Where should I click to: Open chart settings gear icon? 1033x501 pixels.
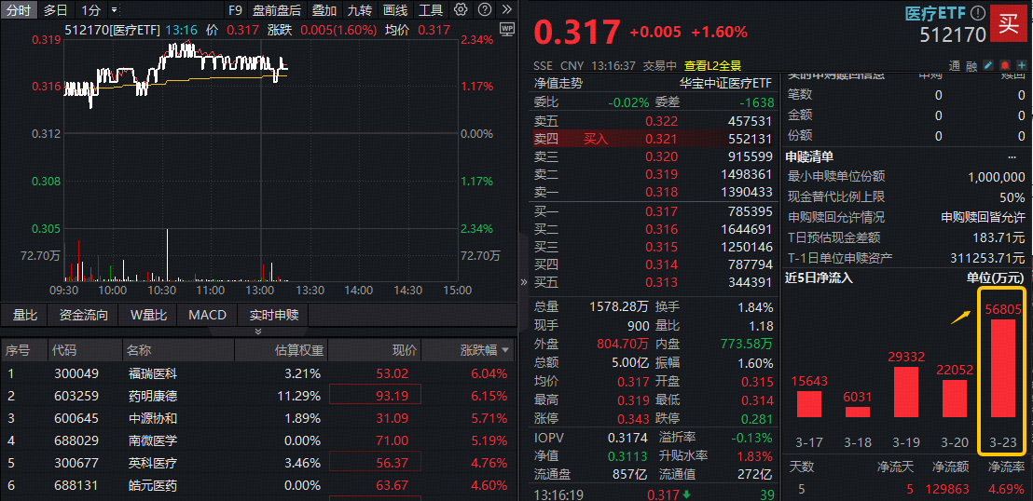pyautogui.click(x=461, y=10)
